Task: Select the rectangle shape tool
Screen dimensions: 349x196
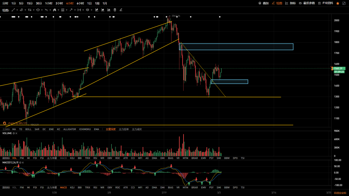Action: [x=29, y=10]
